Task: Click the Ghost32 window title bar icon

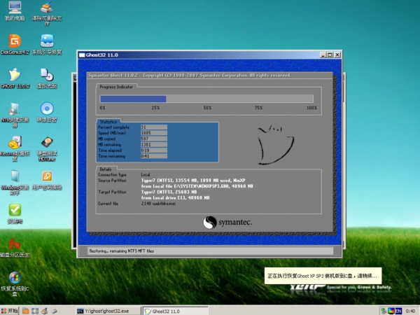Action: [82, 55]
